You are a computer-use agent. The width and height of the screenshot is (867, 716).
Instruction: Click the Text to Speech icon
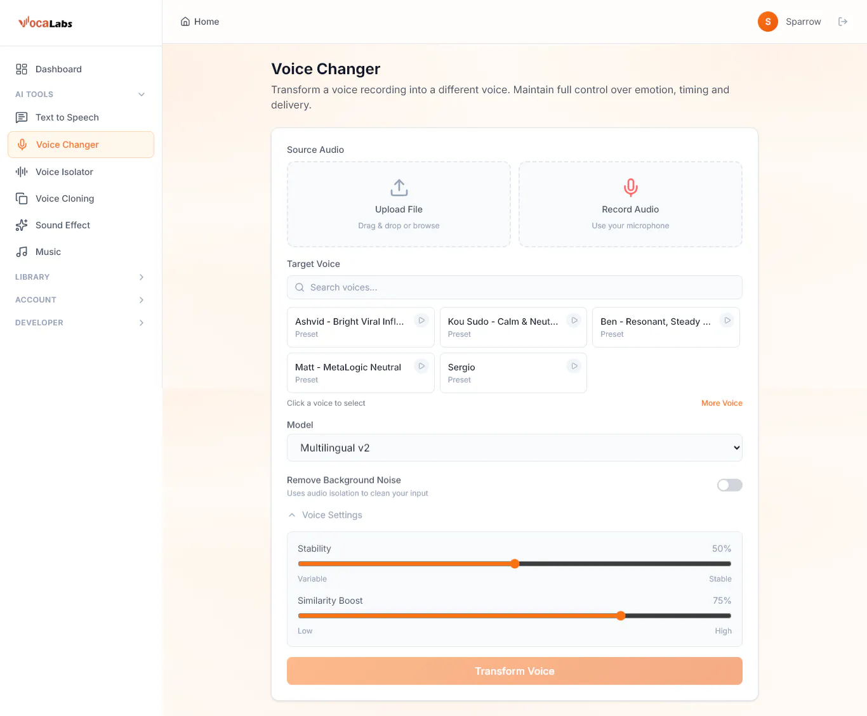pos(22,117)
